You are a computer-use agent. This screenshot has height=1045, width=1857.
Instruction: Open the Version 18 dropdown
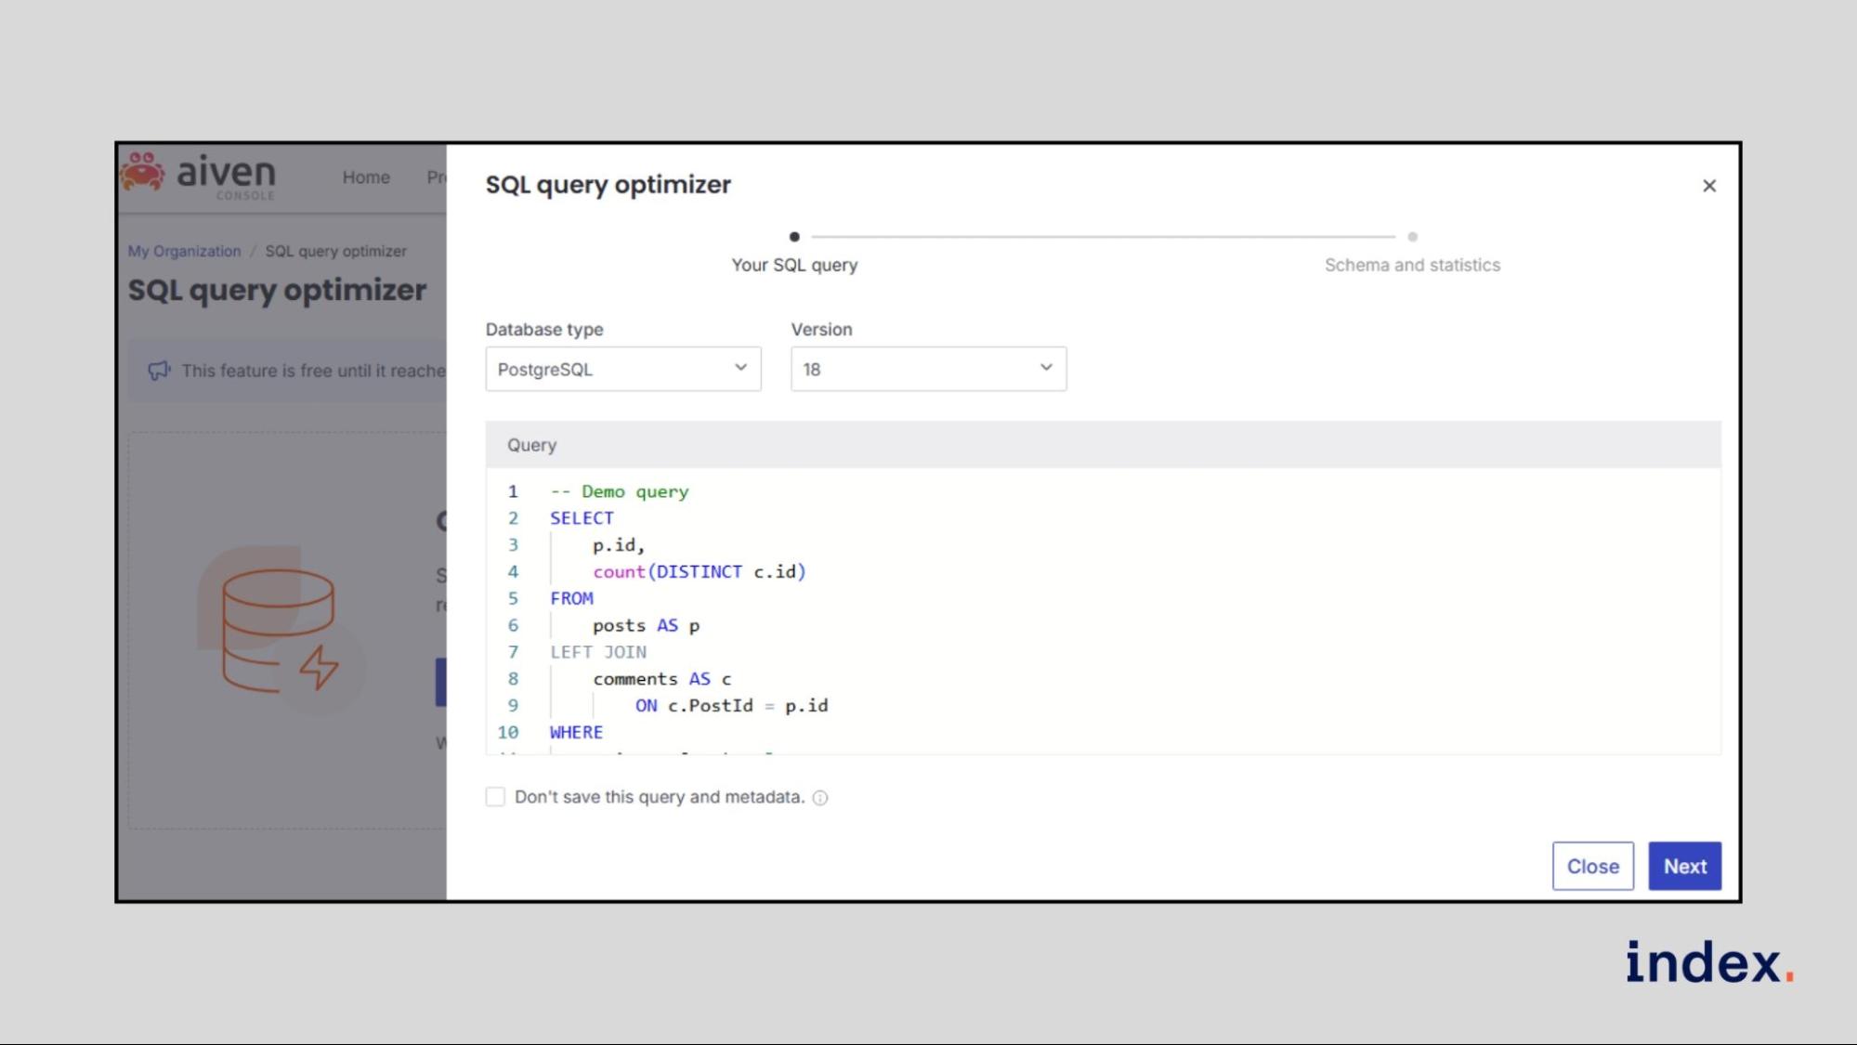927,369
